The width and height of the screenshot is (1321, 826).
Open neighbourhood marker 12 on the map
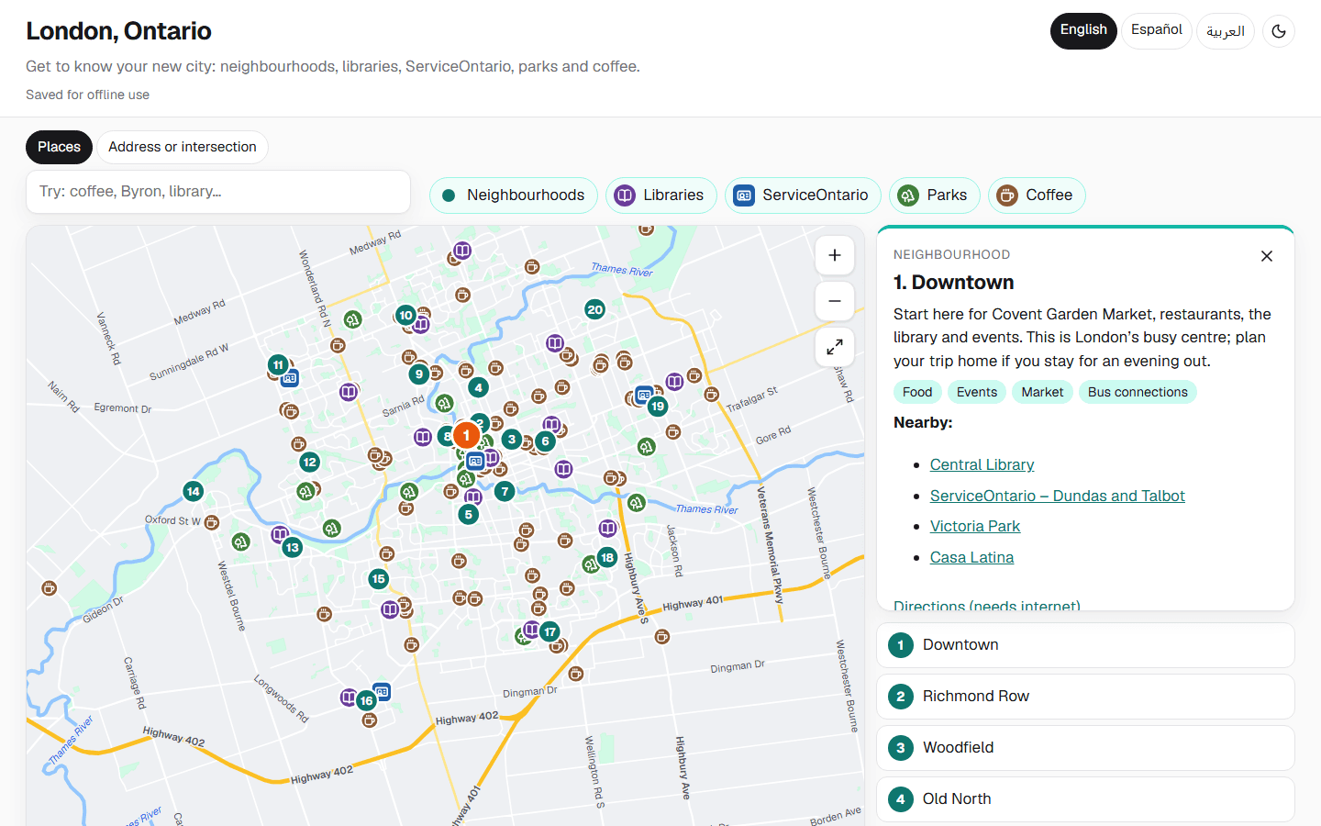pos(309,462)
